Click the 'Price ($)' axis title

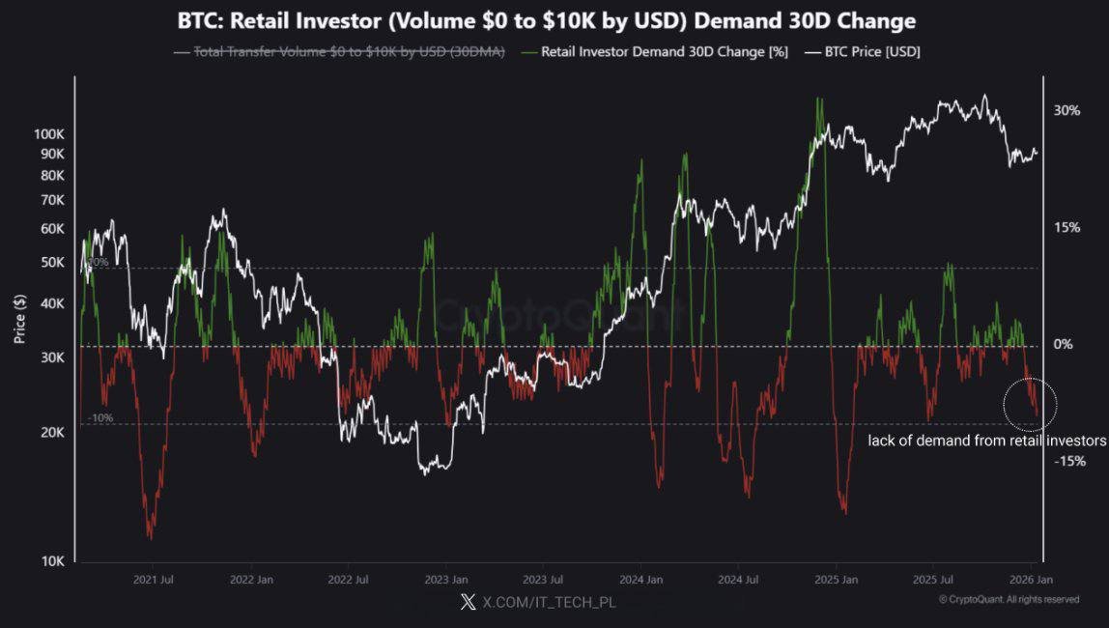pyautogui.click(x=19, y=319)
